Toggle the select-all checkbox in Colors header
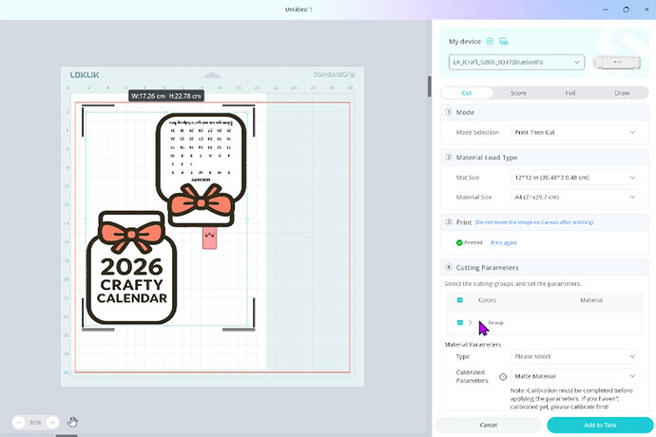This screenshot has width=656, height=437. pos(460,300)
